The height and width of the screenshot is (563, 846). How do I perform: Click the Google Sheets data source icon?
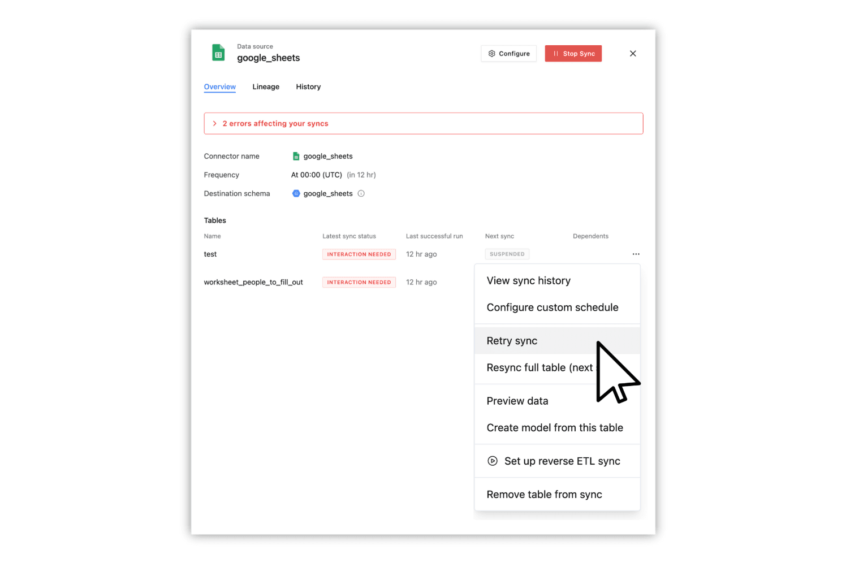click(218, 53)
